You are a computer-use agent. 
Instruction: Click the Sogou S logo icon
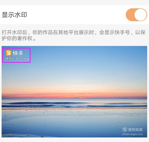(125, 129)
